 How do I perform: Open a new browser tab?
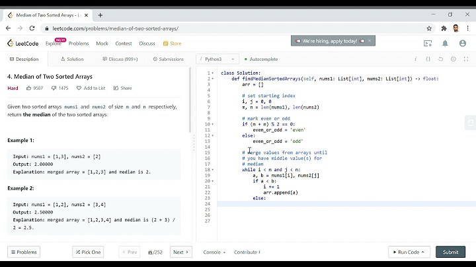coord(100,15)
